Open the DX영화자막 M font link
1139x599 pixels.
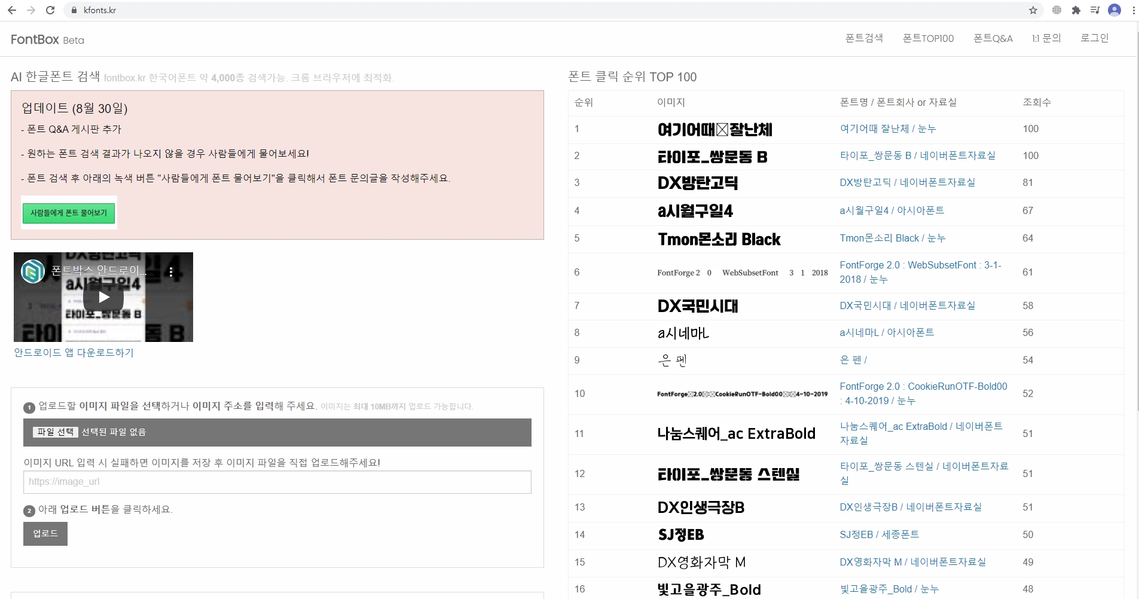(912, 562)
